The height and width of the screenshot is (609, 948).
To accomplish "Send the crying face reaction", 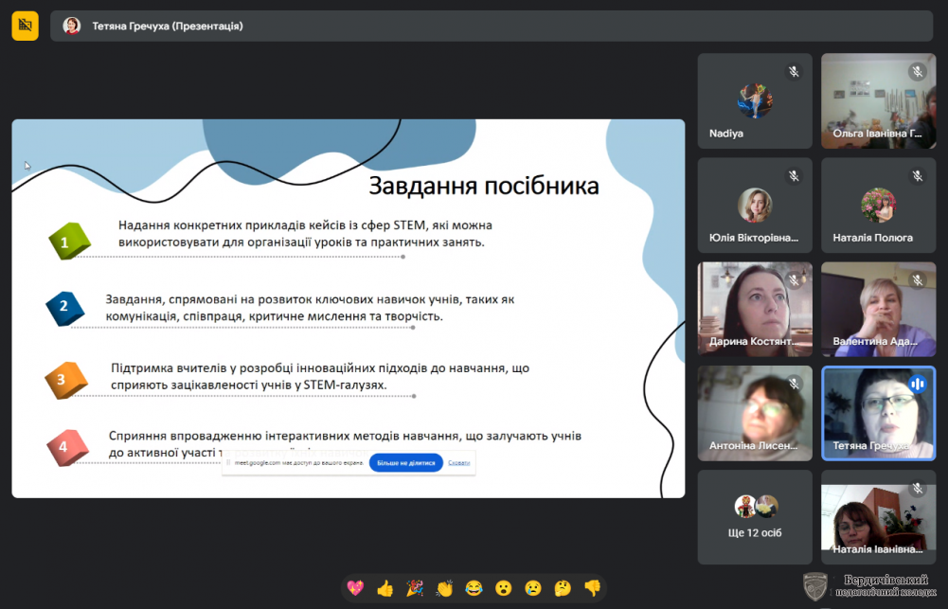I will (x=533, y=588).
